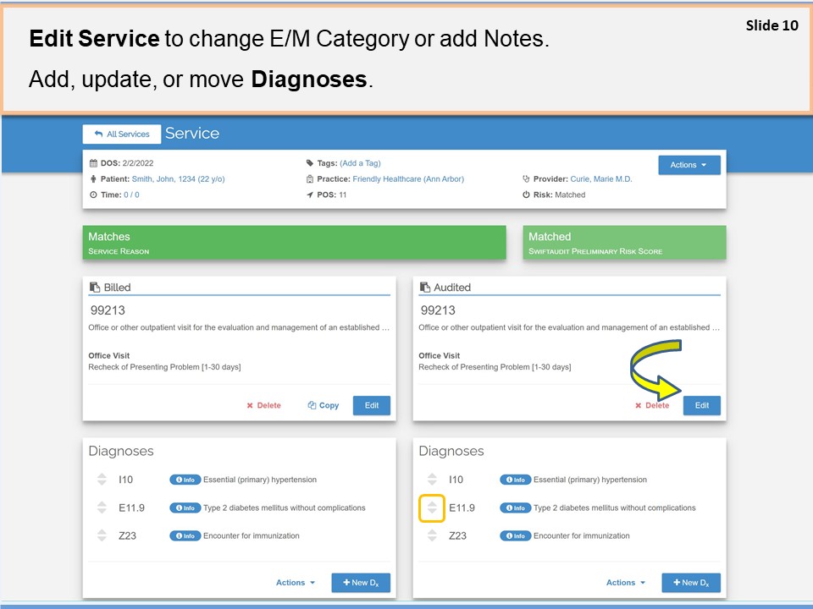Add New Dx in Audited Diagnoses
This screenshot has width=813, height=609.
[691, 583]
